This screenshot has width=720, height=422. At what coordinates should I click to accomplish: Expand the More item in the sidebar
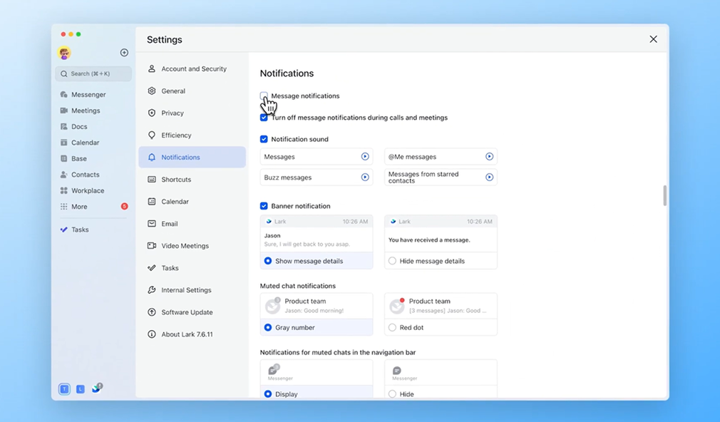click(x=78, y=207)
